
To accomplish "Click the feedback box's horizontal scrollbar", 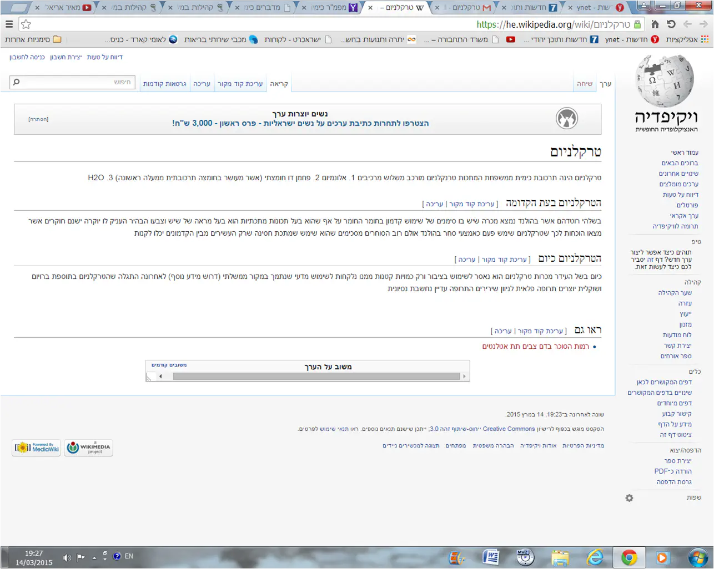I will click(x=316, y=377).
